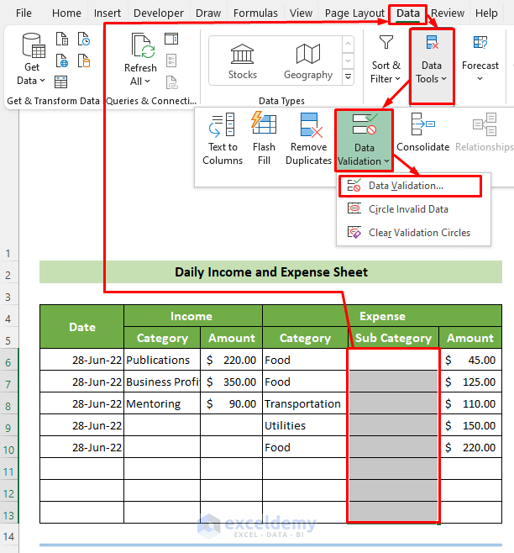Click the Recent Sources icon

[x=84, y=39]
